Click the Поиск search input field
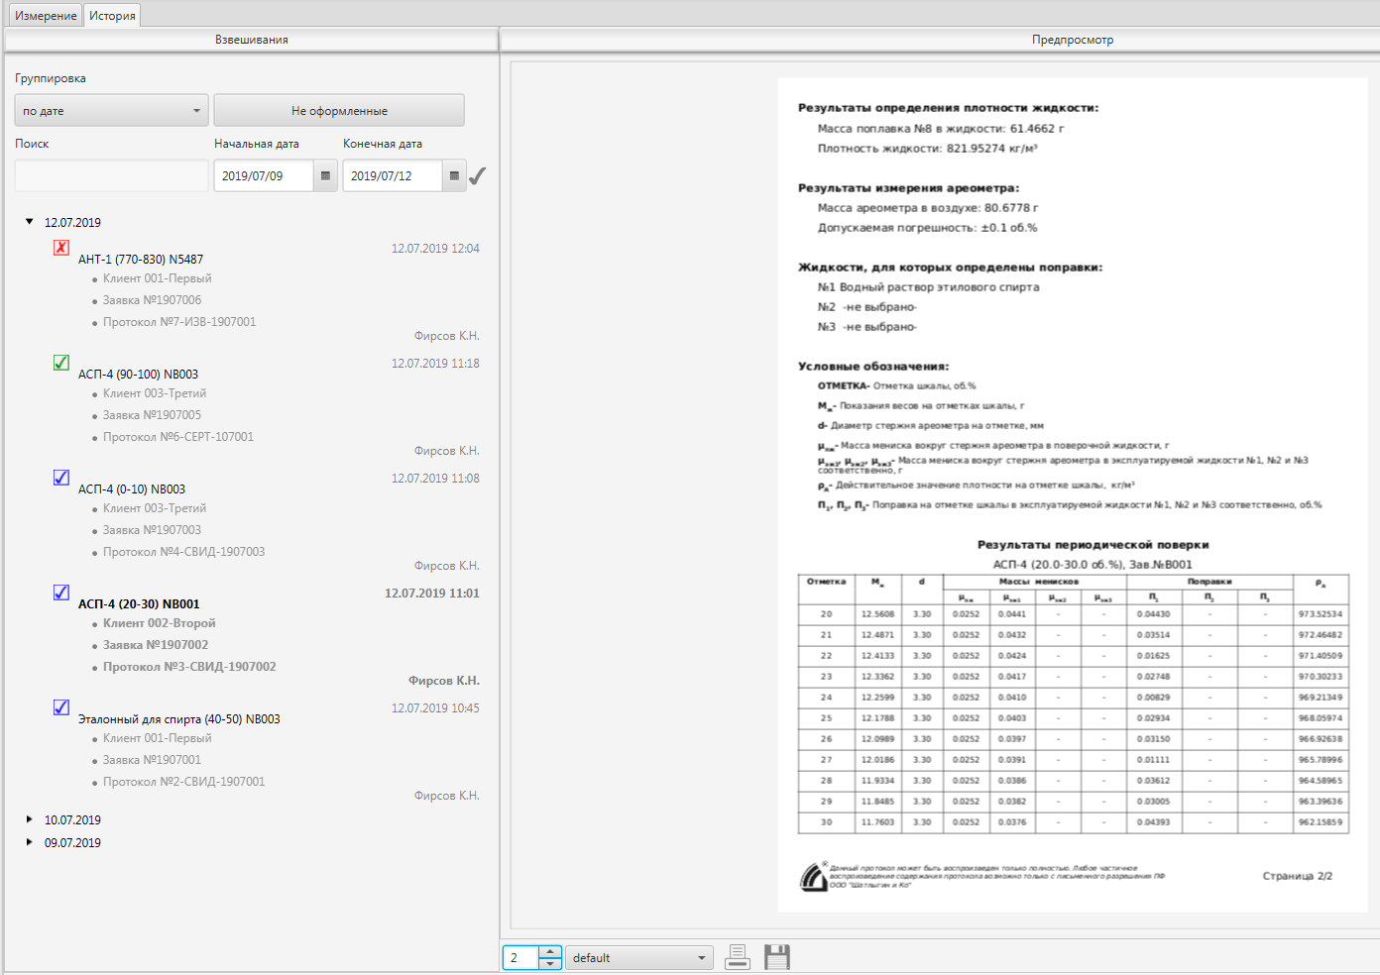 point(111,176)
